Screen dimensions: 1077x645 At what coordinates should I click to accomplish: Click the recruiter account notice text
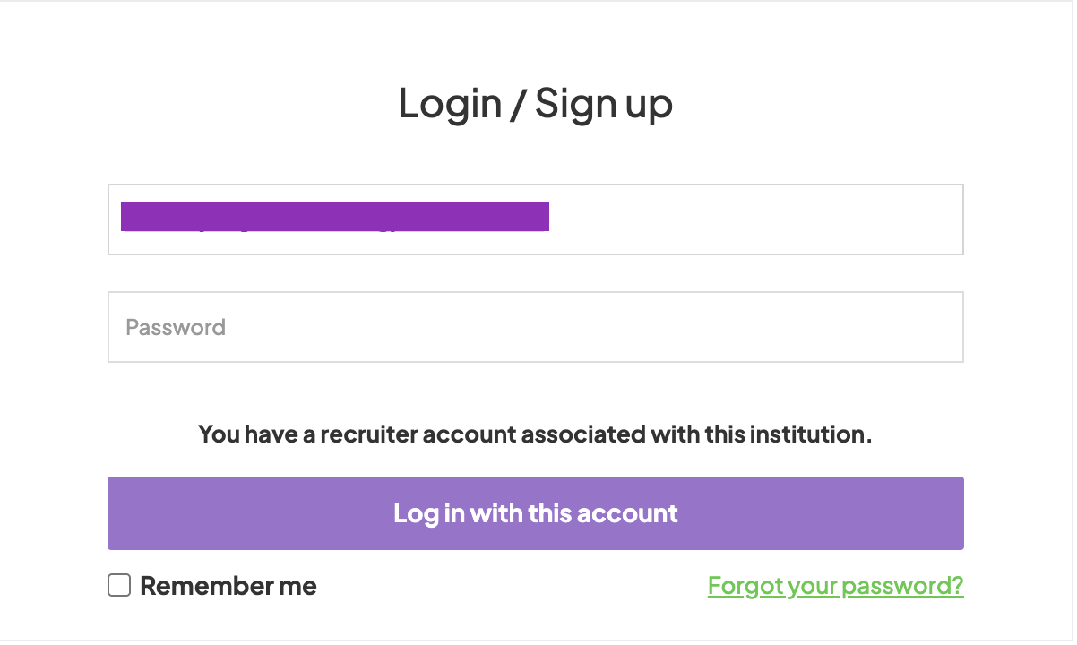coord(535,434)
